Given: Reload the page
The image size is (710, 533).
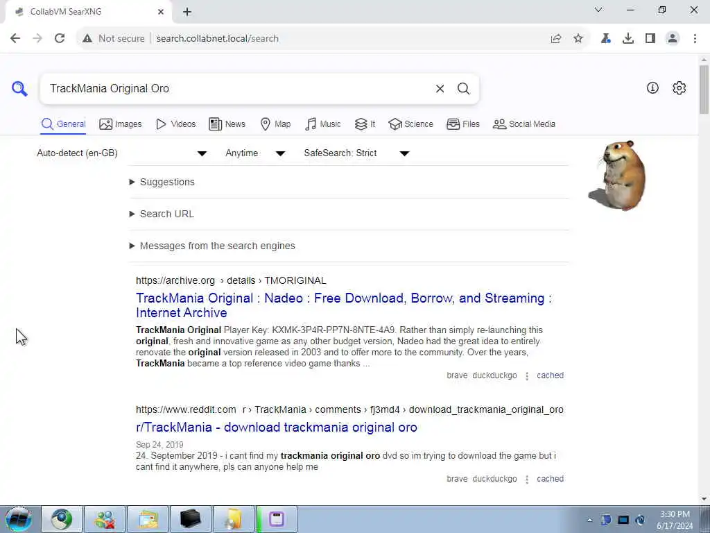Looking at the screenshot, I should [x=60, y=39].
